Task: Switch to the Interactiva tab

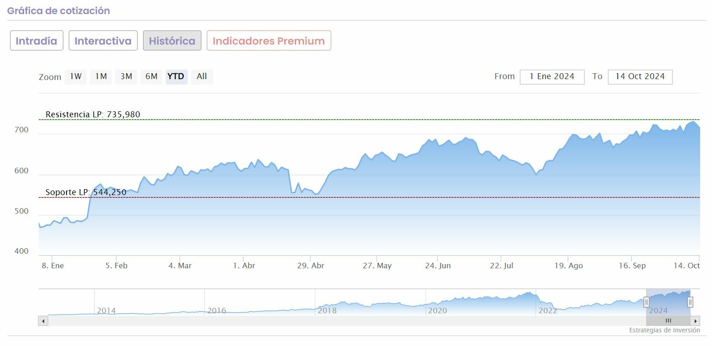Action: (103, 41)
